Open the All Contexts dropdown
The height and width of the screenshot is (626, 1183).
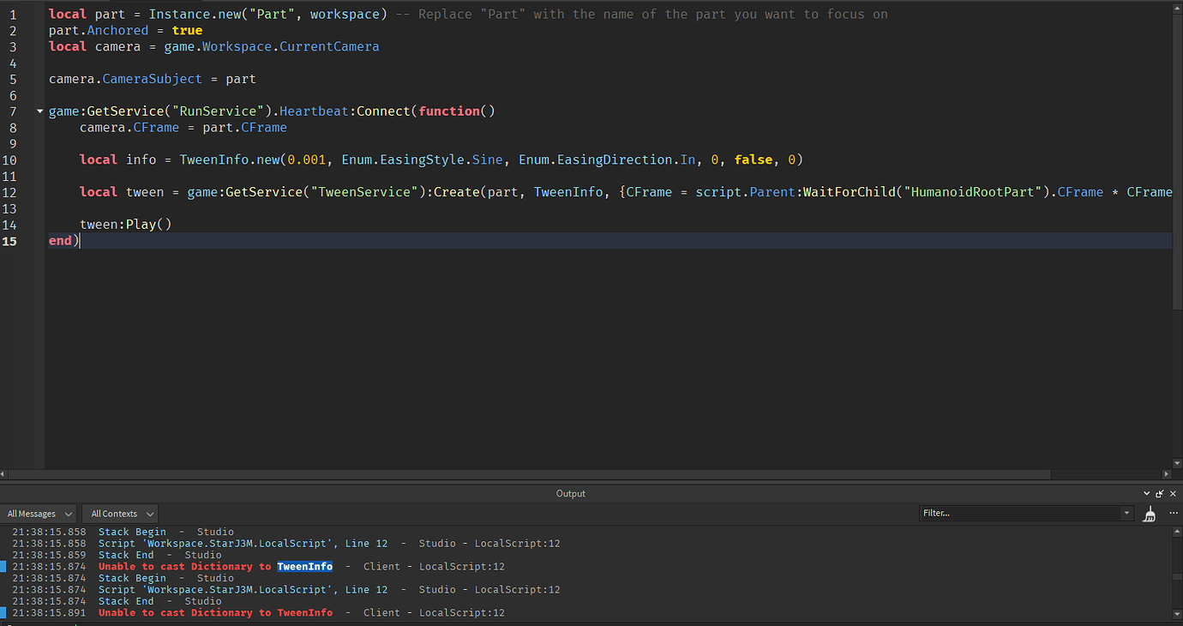coord(121,514)
